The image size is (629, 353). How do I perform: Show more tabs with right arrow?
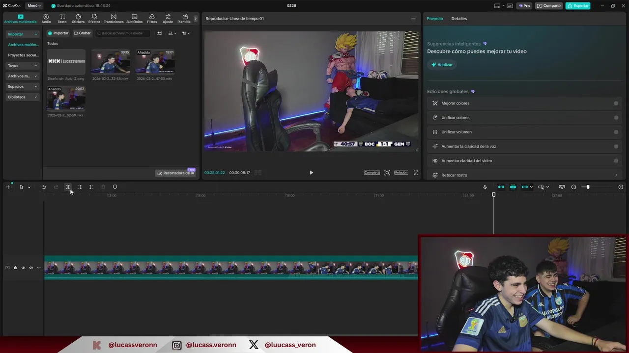pyautogui.click(x=195, y=19)
